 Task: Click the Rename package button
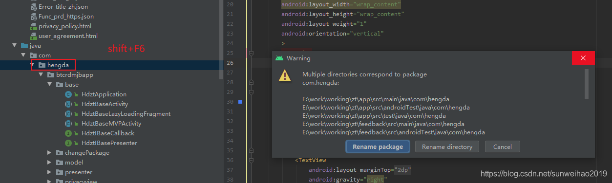(x=378, y=146)
